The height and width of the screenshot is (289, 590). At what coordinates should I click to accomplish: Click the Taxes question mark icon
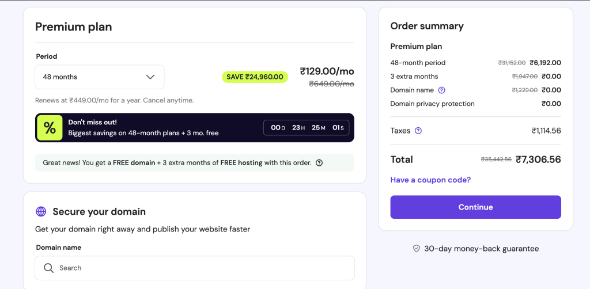pyautogui.click(x=418, y=131)
